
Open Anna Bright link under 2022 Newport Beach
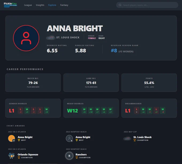[83, 137]
